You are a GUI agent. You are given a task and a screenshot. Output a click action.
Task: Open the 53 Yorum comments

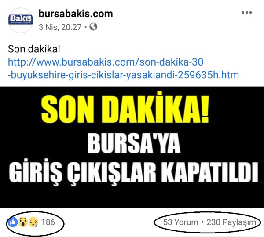[181, 222]
